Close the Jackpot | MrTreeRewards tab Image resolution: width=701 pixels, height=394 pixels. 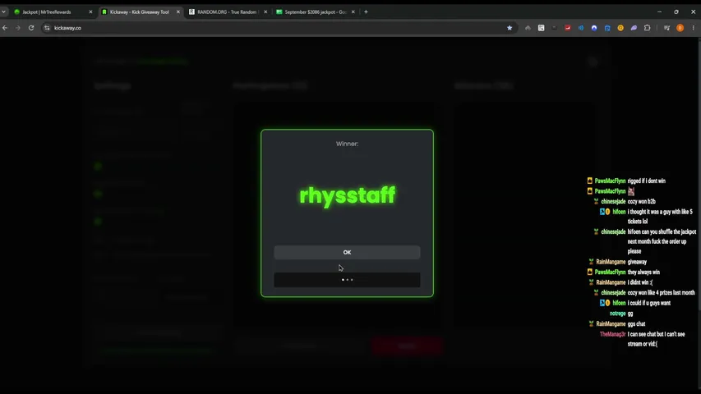point(90,12)
